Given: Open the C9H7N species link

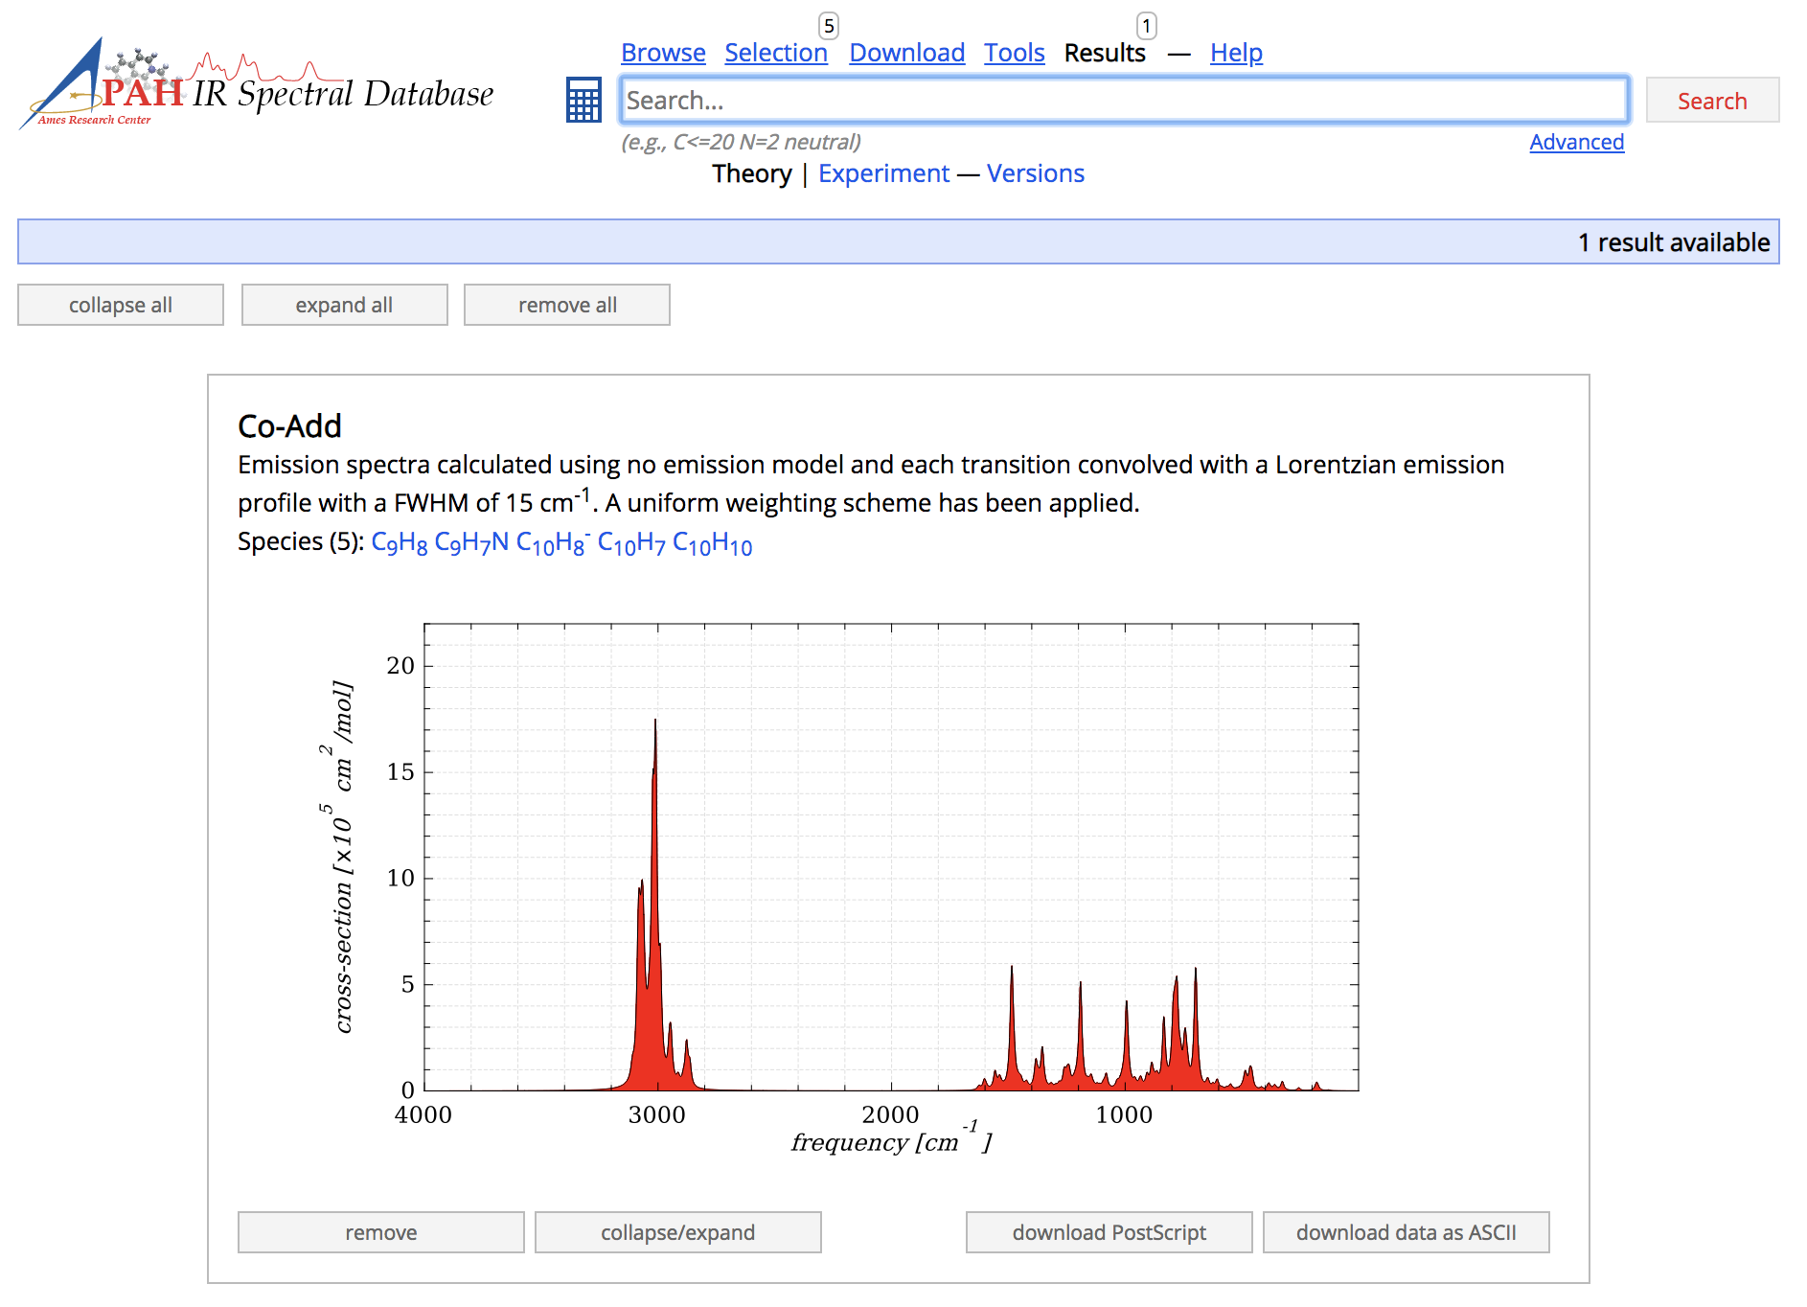Looking at the screenshot, I should [x=471, y=543].
